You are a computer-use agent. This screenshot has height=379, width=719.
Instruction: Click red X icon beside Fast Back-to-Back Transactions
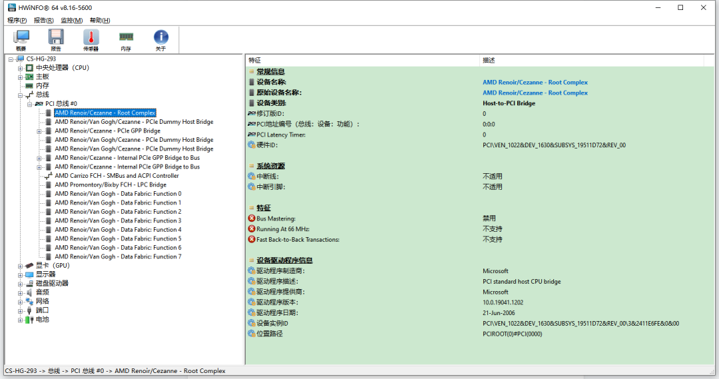251,240
